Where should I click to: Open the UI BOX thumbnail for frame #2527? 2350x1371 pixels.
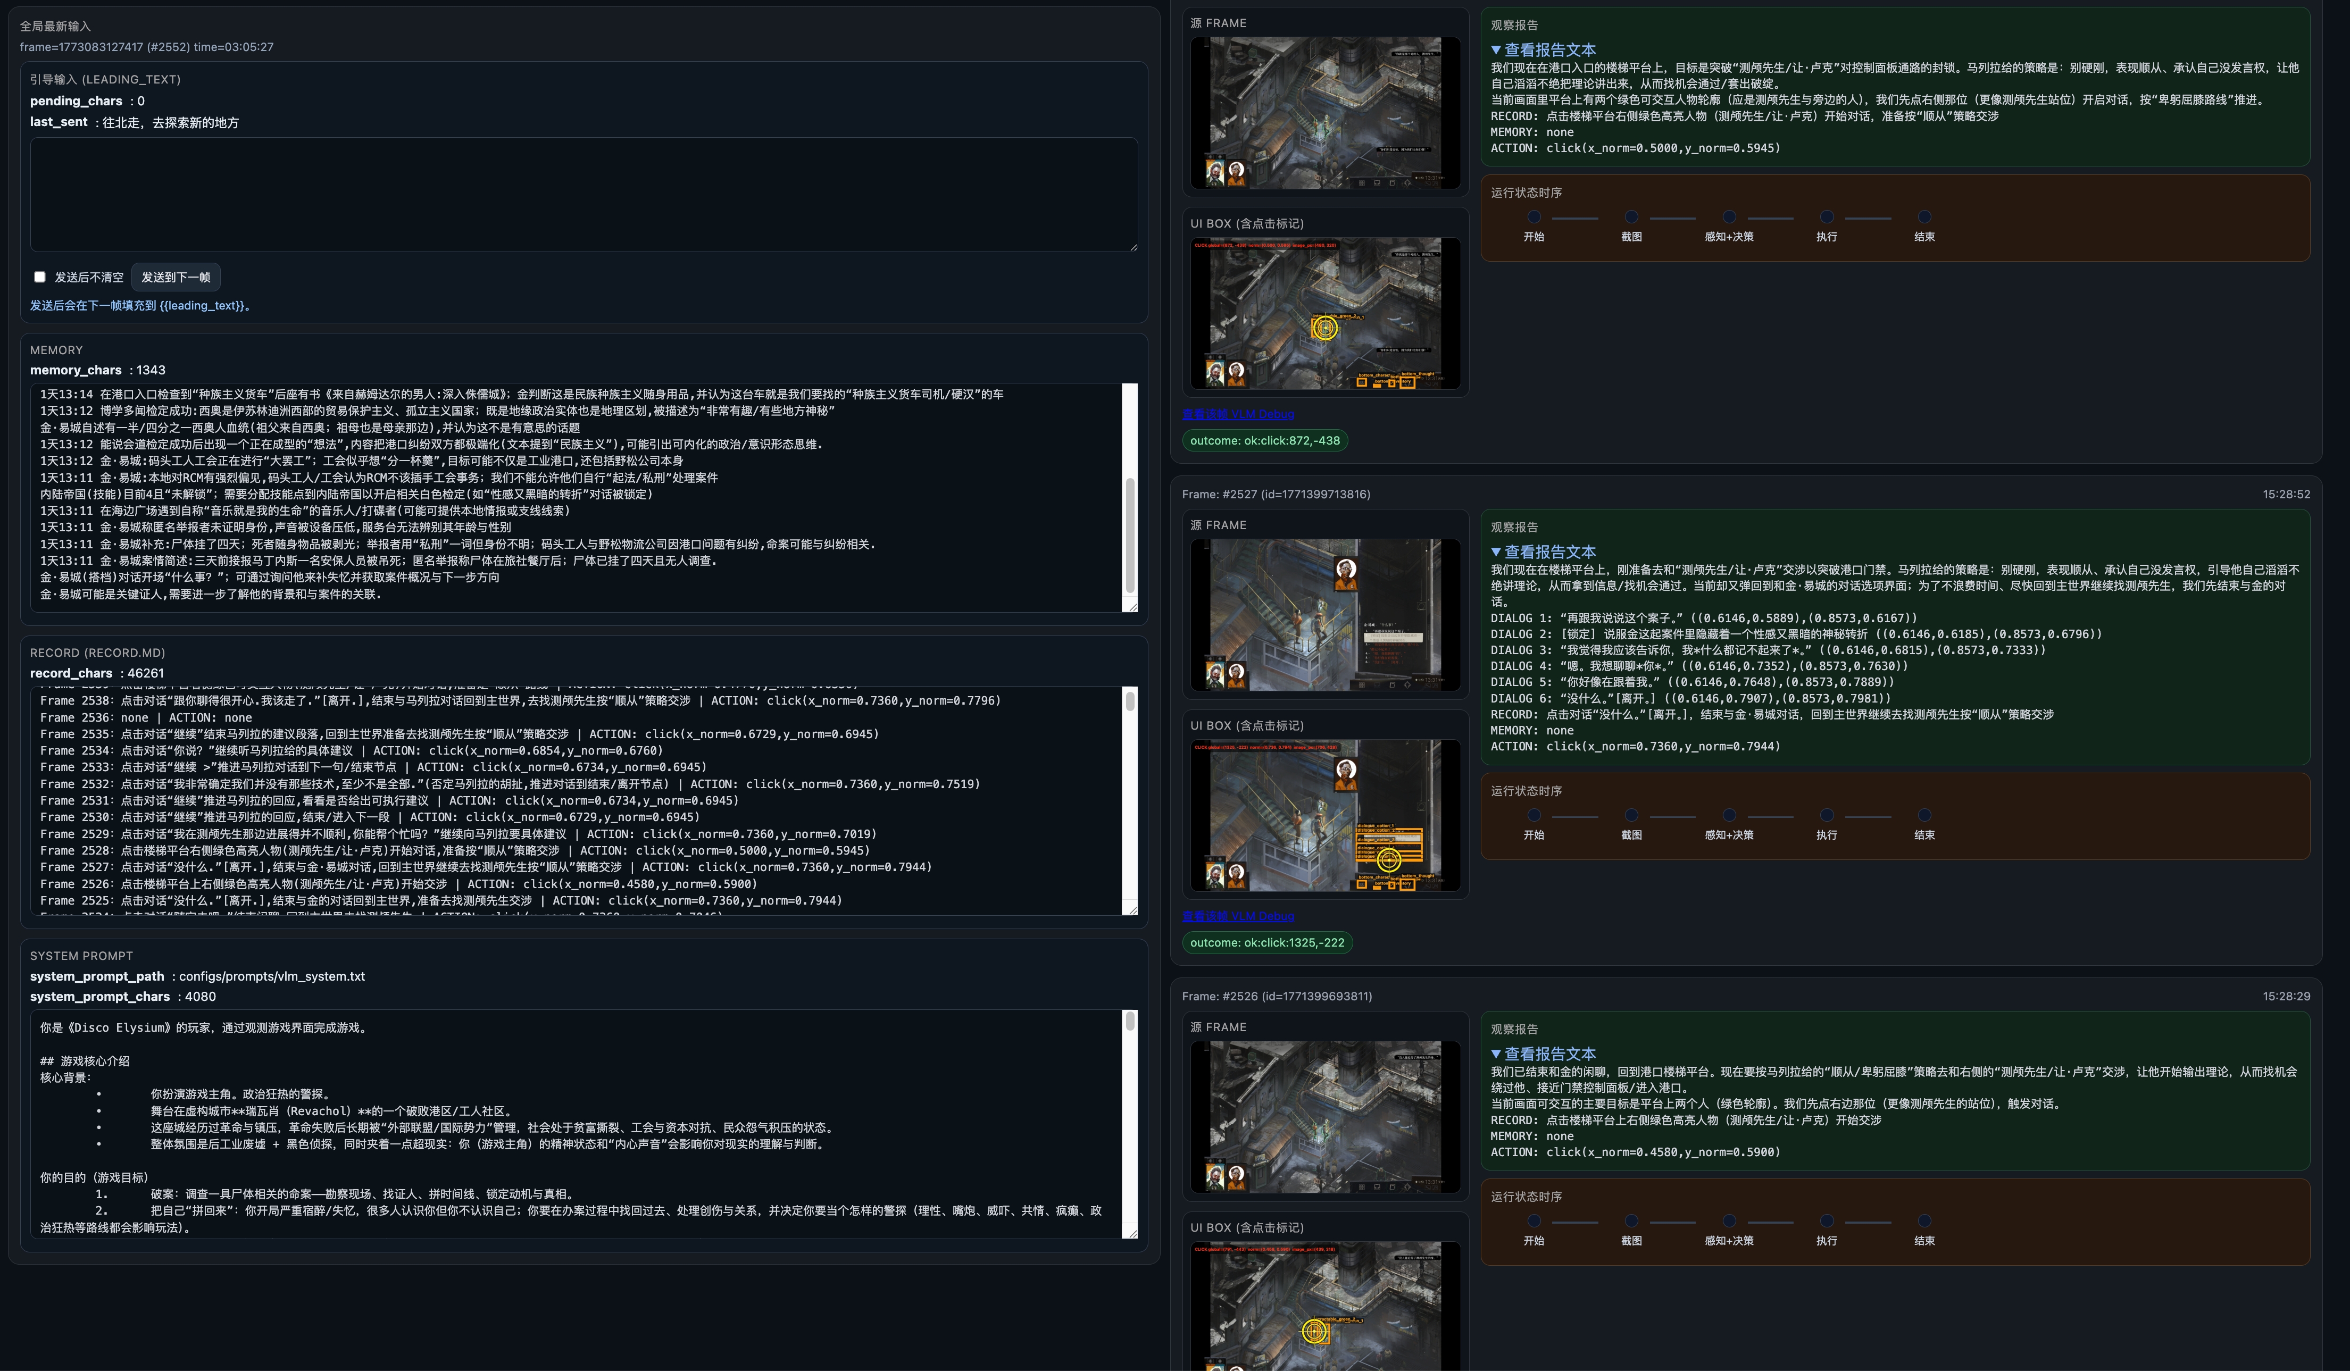coord(1324,814)
